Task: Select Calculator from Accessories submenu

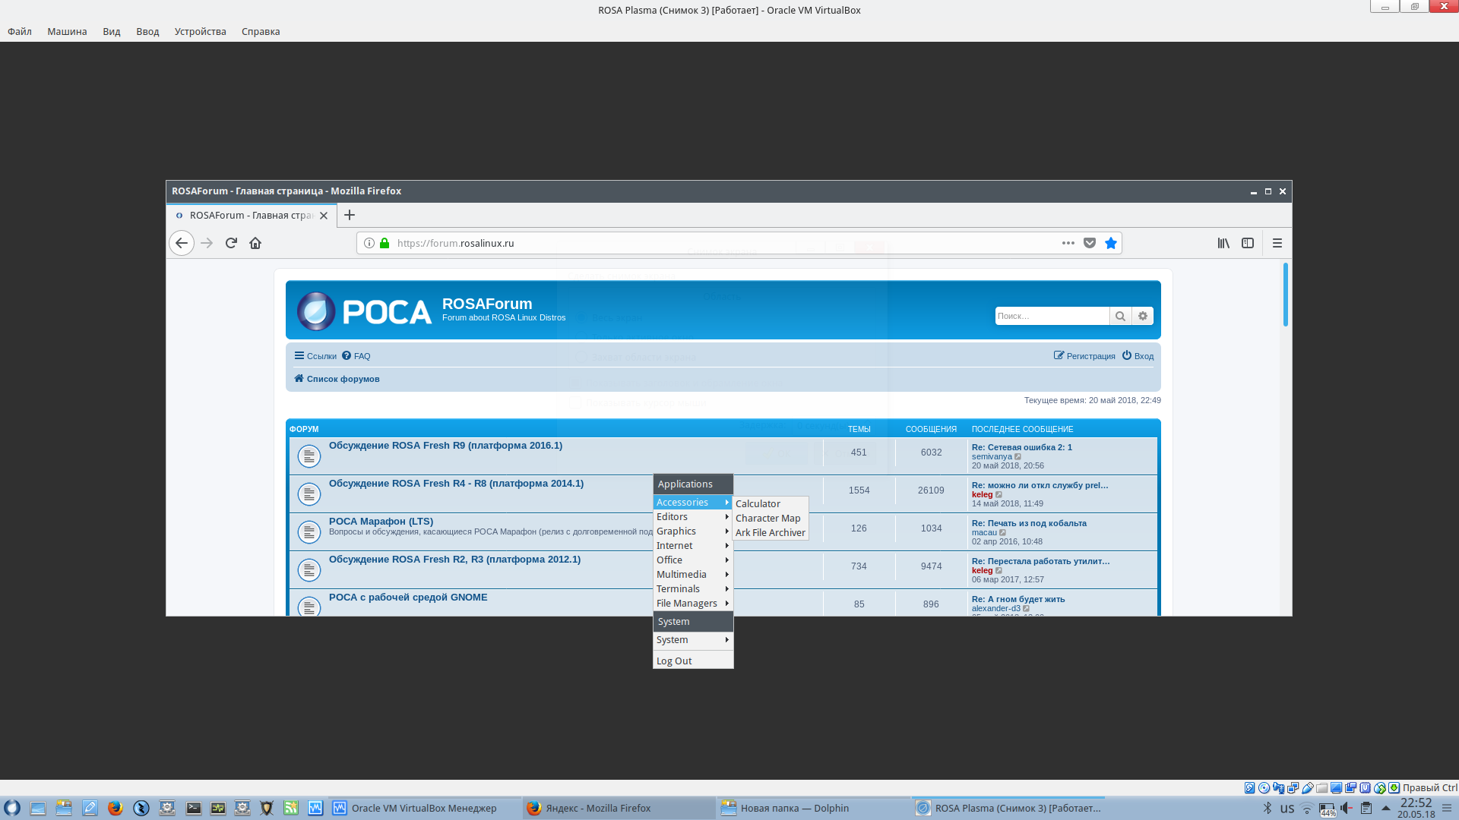Action: pyautogui.click(x=758, y=504)
